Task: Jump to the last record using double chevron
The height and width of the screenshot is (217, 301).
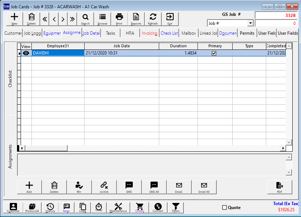Action: pyautogui.click(x=72, y=19)
